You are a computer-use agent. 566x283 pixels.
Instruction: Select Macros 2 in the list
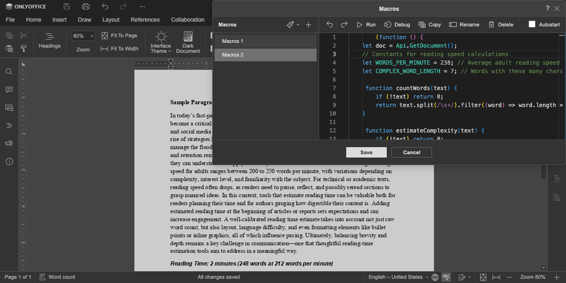coord(266,55)
